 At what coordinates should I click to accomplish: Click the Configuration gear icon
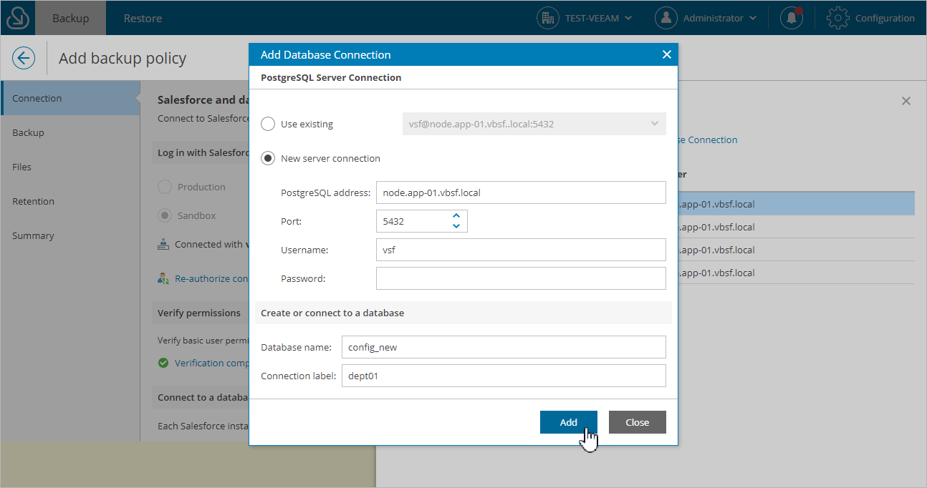838,18
